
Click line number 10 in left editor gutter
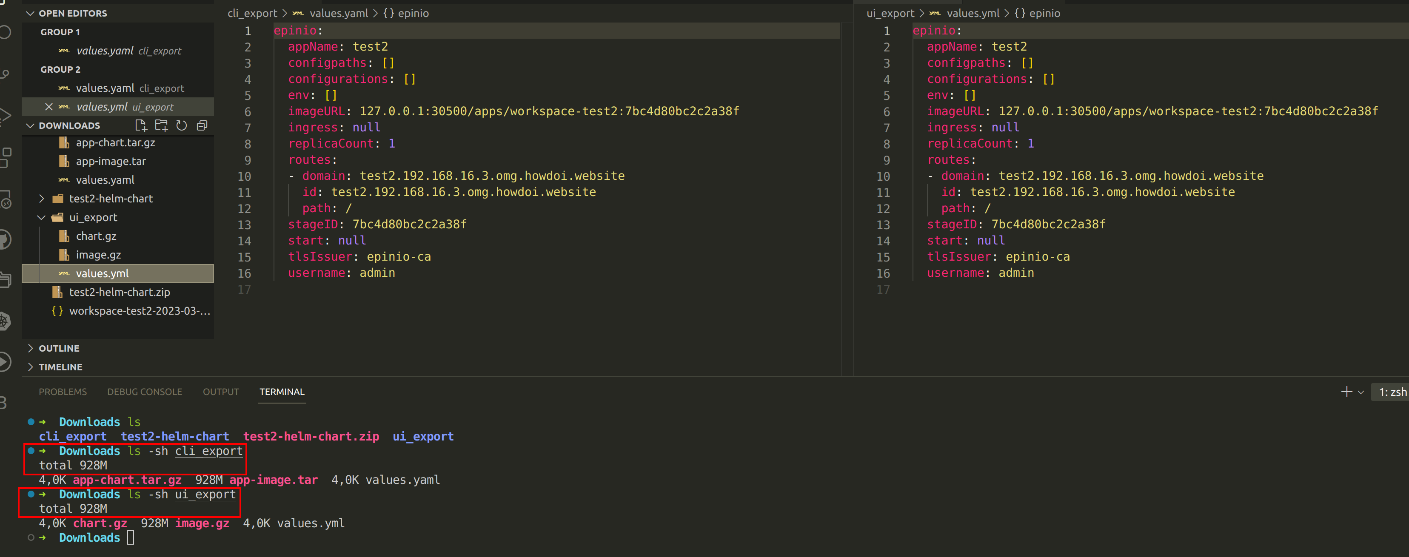(x=244, y=176)
